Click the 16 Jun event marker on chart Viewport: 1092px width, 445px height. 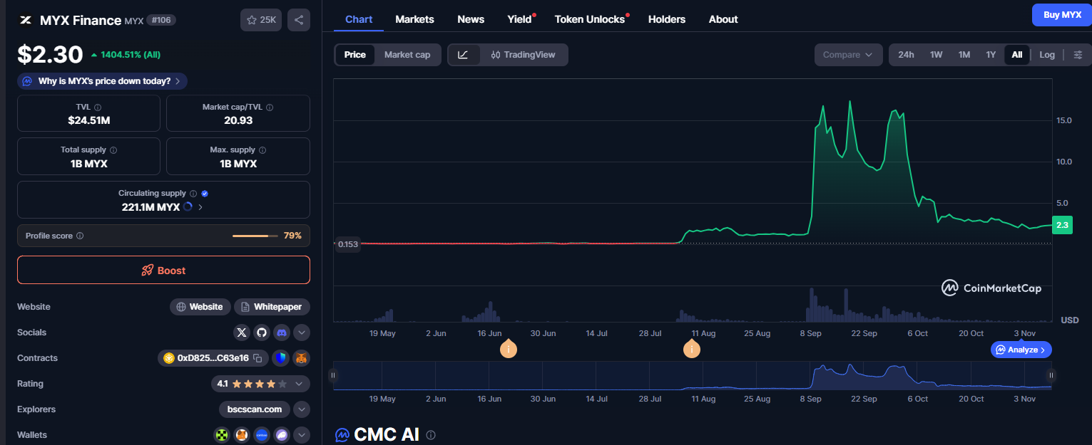[x=508, y=349]
